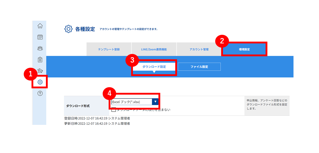Click the blue arrow of the format dropdown

(x=155, y=102)
